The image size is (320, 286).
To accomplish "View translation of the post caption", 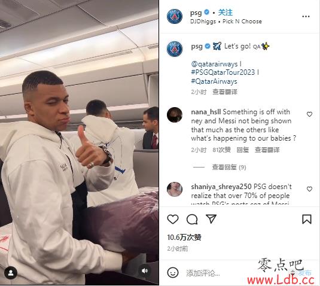I will [x=225, y=92].
